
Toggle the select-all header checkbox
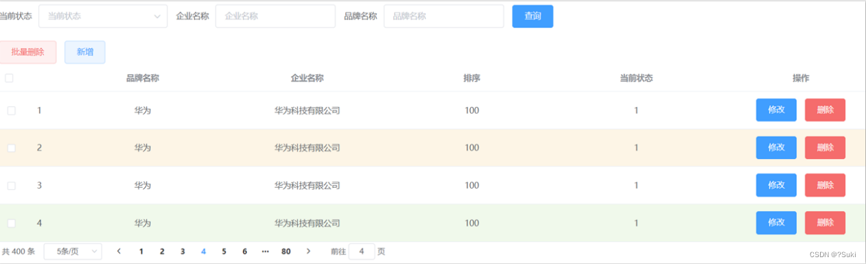tap(9, 78)
